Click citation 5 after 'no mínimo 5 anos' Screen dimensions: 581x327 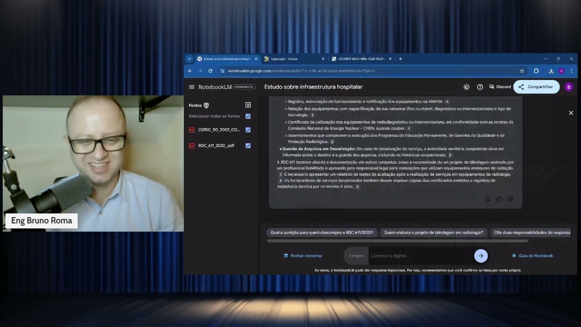point(358,187)
